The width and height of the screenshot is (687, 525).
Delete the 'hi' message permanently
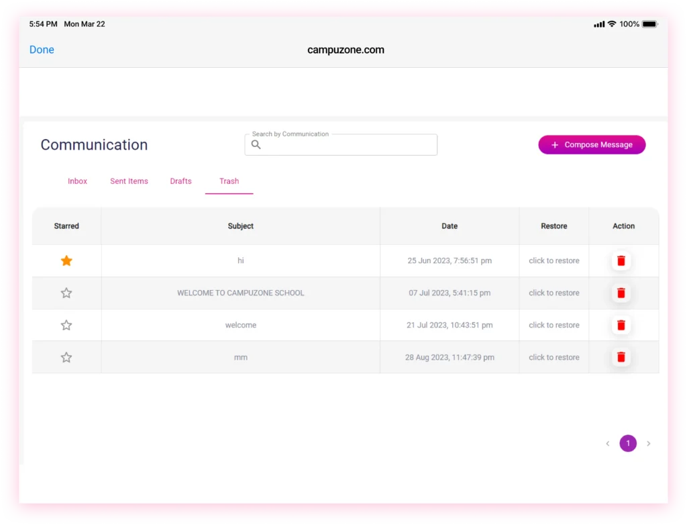(621, 261)
